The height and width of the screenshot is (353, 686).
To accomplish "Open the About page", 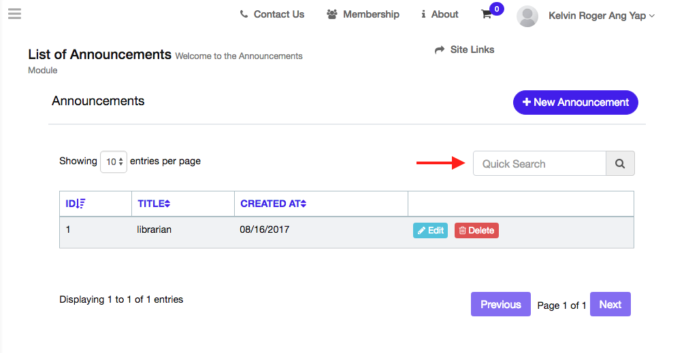I will click(444, 14).
